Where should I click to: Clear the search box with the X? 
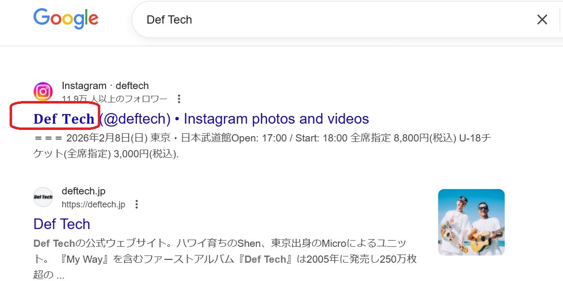pyautogui.click(x=542, y=19)
